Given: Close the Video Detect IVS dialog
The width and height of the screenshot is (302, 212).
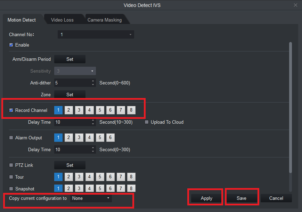Looking at the screenshot, I should pyautogui.click(x=295, y=5).
